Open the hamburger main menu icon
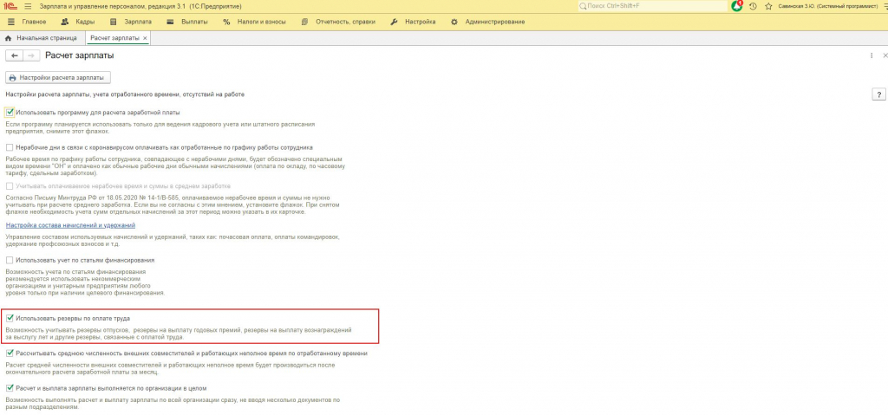This screenshot has height=415, width=888. [29, 6]
